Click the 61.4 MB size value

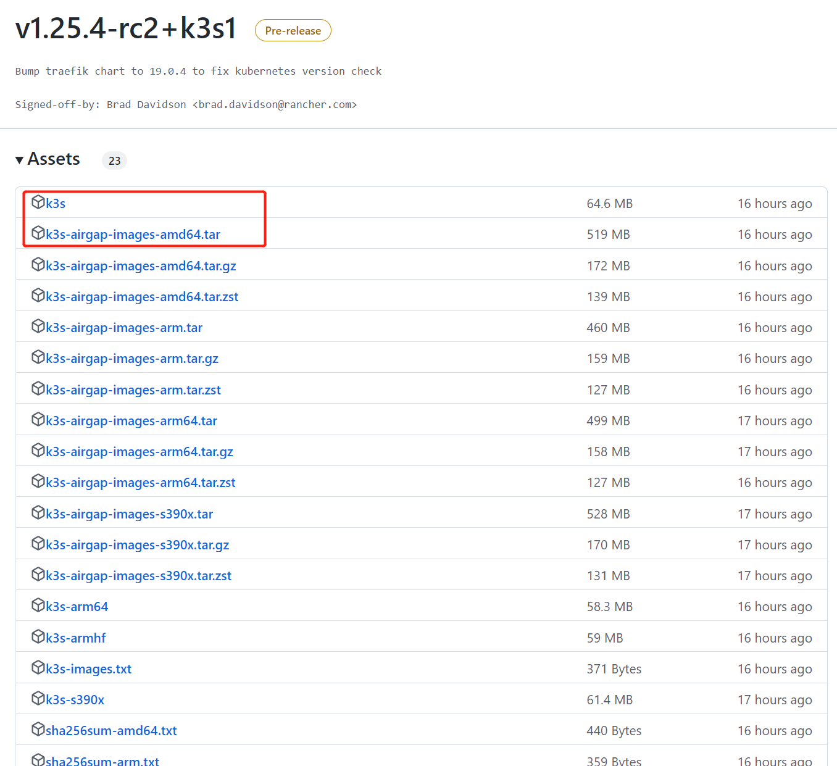[x=610, y=700]
